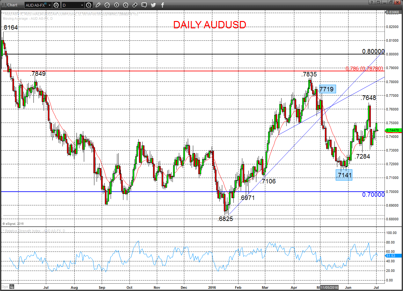Click the current price tag 0.74470
The image size is (403, 291).
[393, 130]
